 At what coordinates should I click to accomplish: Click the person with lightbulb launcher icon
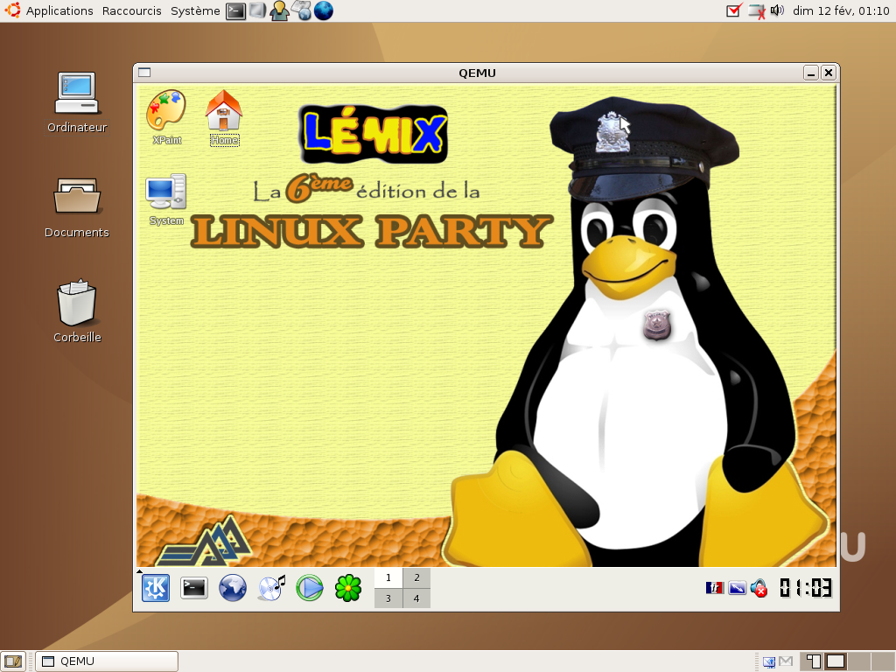click(279, 10)
